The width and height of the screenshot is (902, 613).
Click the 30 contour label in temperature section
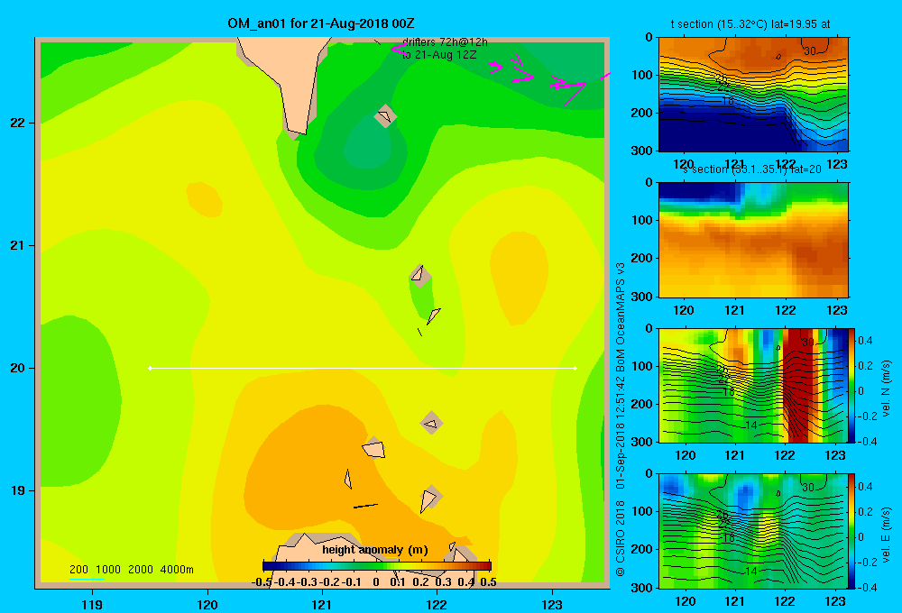(810, 51)
